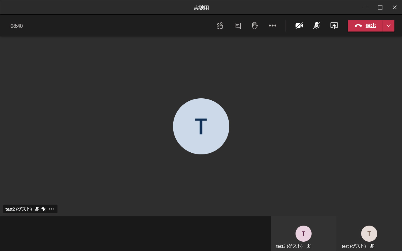Viewport: 402px width, 251px height.
Task: Open the meeting chat
Action: (x=238, y=26)
